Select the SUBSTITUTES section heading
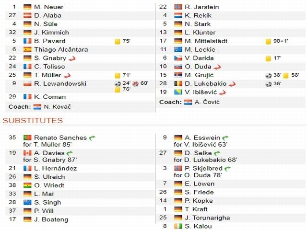The image size is (307, 230). (x=33, y=120)
